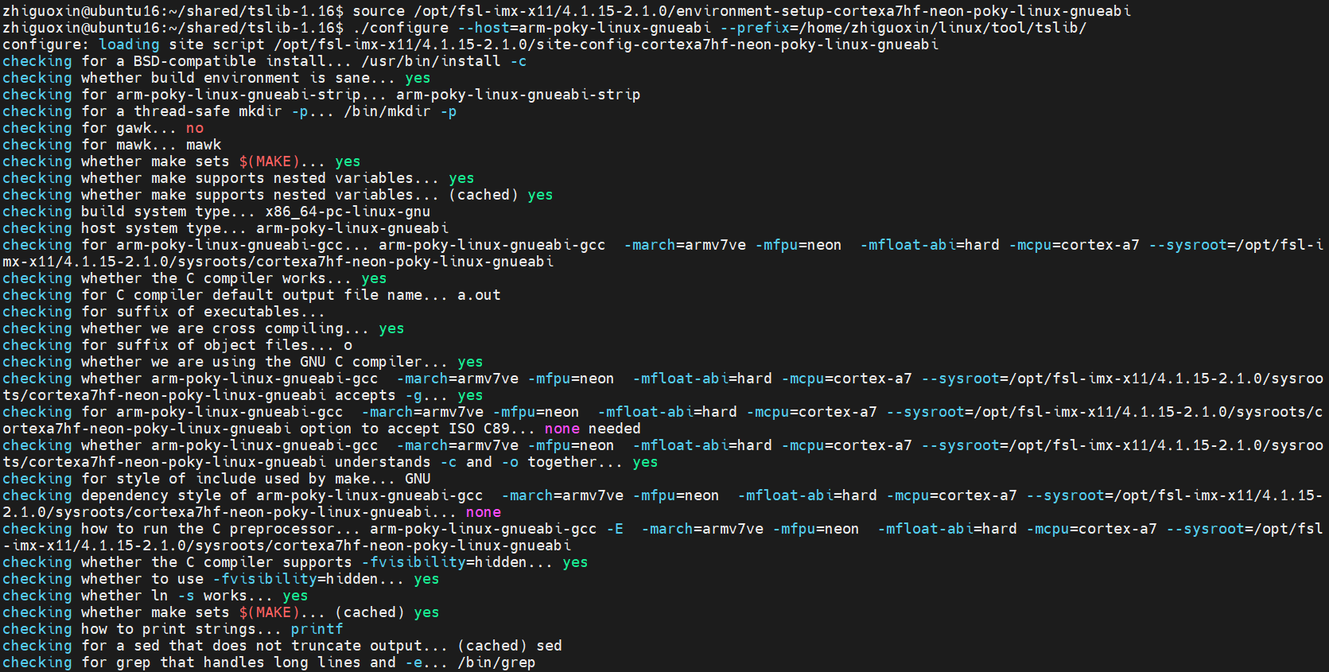Select the './configure' command text
This screenshot has height=672, width=1329.
pyautogui.click(x=401, y=28)
